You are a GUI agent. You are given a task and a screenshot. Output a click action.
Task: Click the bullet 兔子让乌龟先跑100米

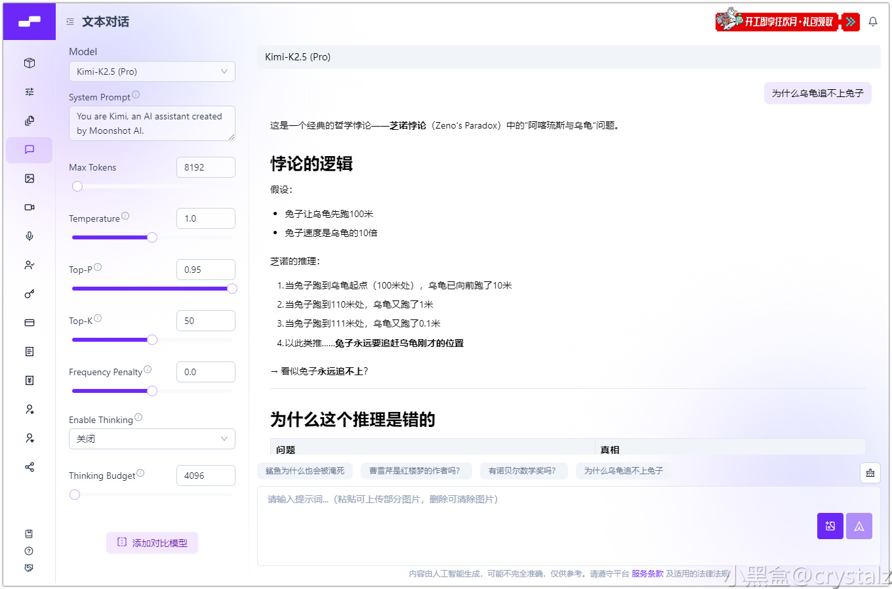click(329, 214)
